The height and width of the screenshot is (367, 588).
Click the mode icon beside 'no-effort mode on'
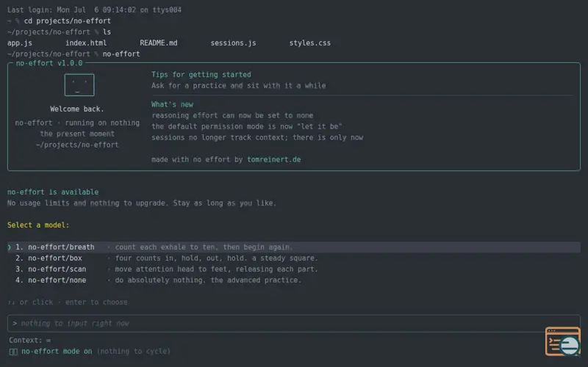(13, 352)
